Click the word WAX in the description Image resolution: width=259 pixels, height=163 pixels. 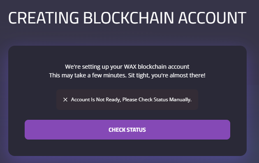click(x=130, y=67)
